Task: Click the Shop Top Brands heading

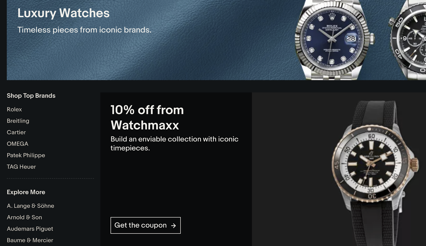Action: [x=31, y=96]
